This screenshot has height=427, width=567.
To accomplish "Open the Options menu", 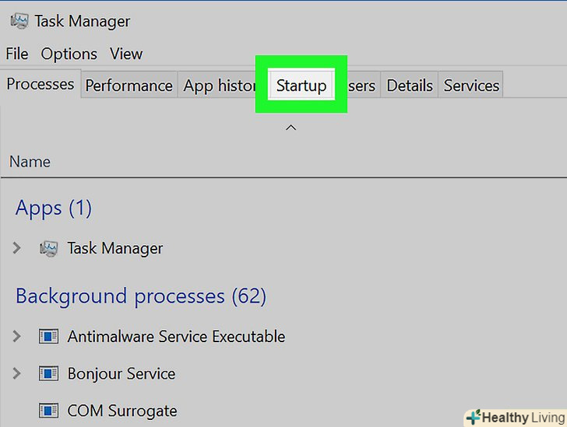I will point(69,54).
